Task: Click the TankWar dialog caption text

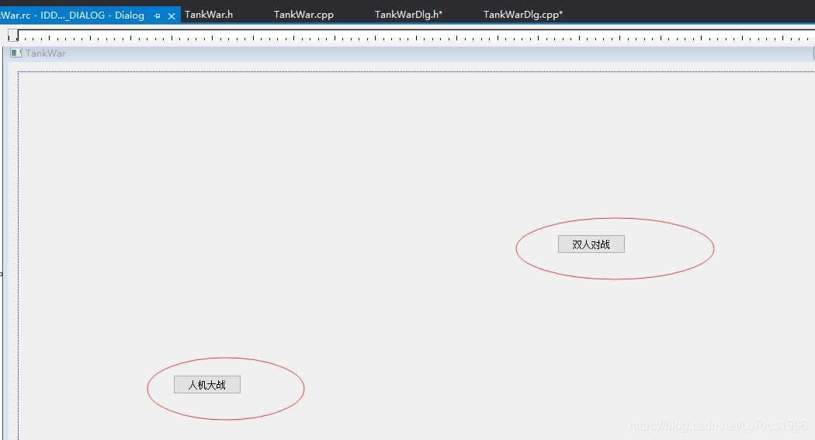Action: (x=46, y=53)
